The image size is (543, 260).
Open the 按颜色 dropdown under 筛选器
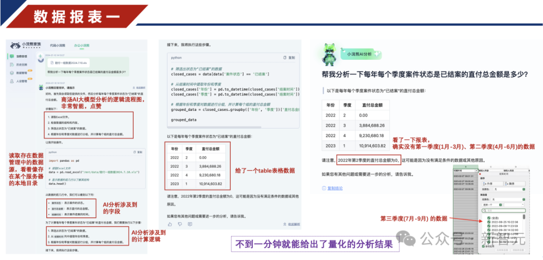508,199
